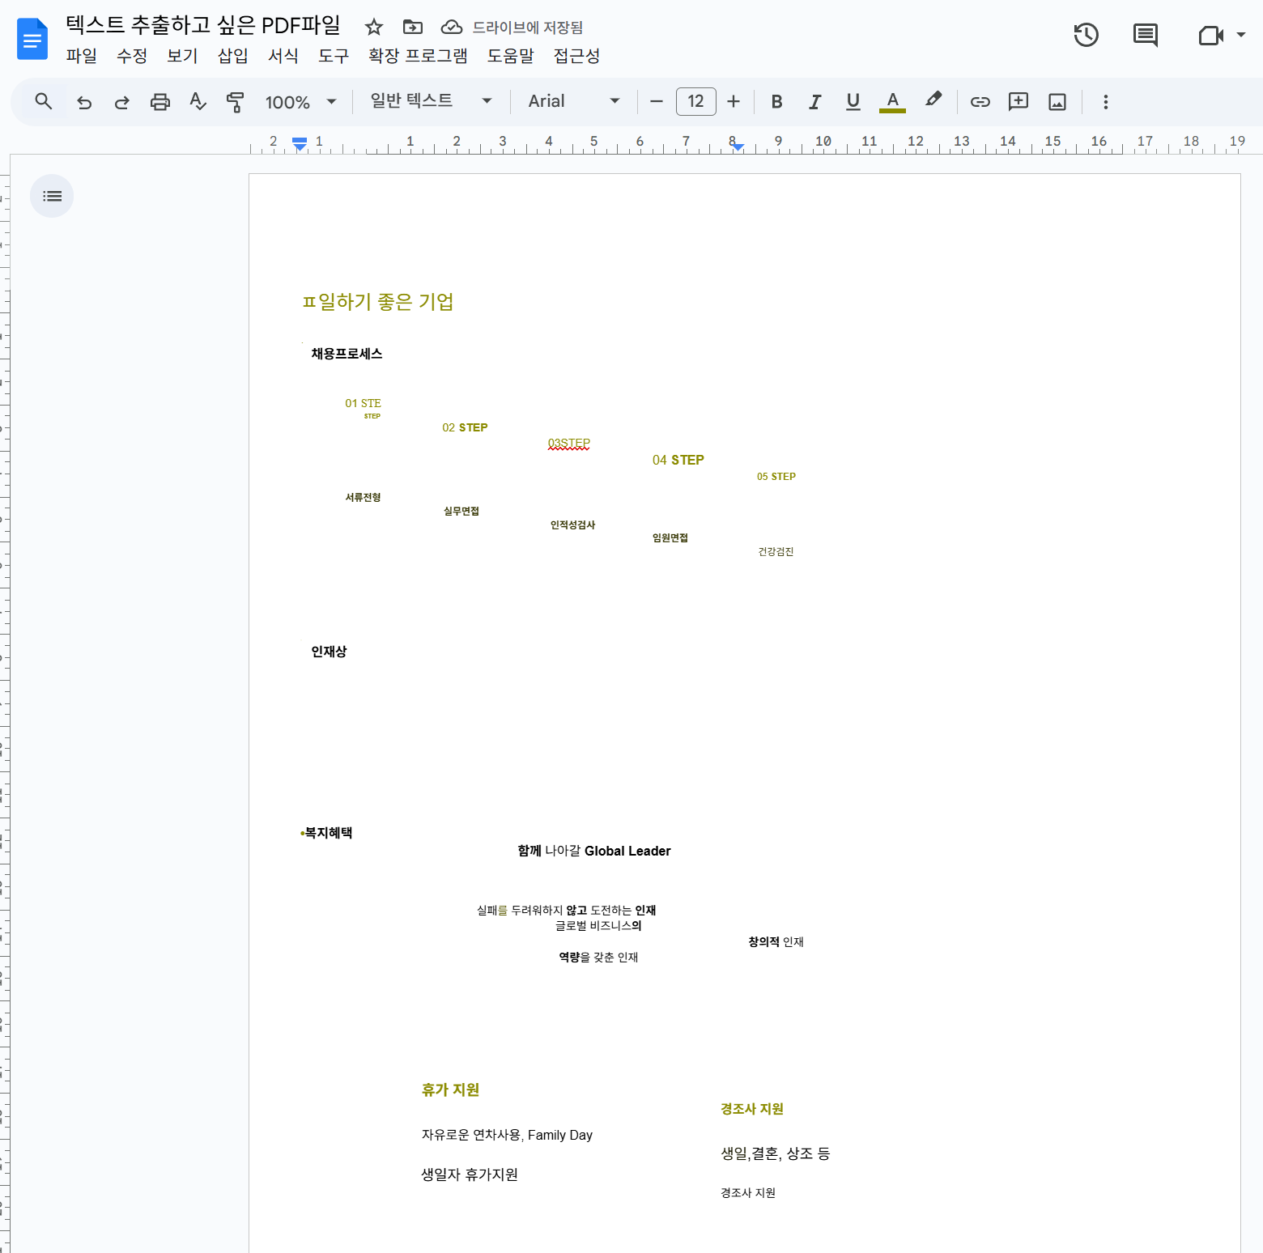The width and height of the screenshot is (1263, 1253).
Task: Click the 복지혜택 heading
Action: [x=328, y=833]
